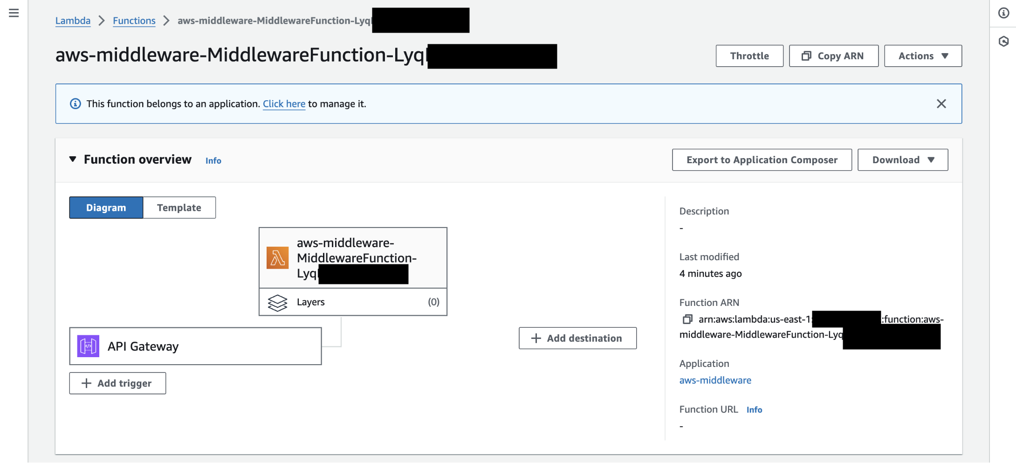Follow the Click here link to manage the application
The height and width of the screenshot is (463, 1016).
pyautogui.click(x=284, y=104)
